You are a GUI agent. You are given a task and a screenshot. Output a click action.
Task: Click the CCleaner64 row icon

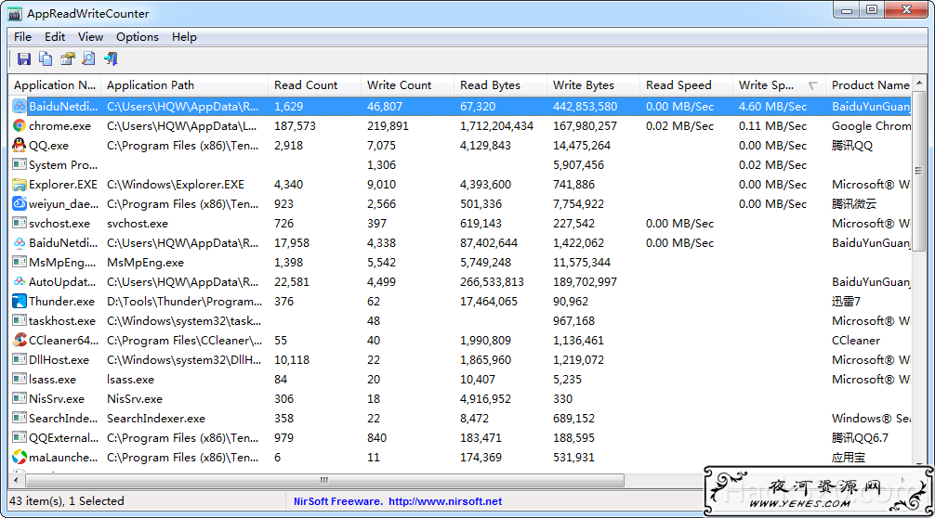(20, 340)
